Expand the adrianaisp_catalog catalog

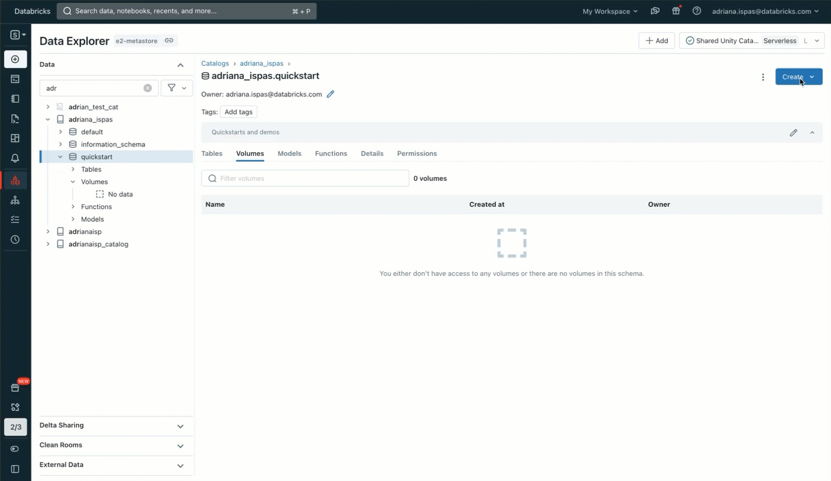(x=48, y=244)
